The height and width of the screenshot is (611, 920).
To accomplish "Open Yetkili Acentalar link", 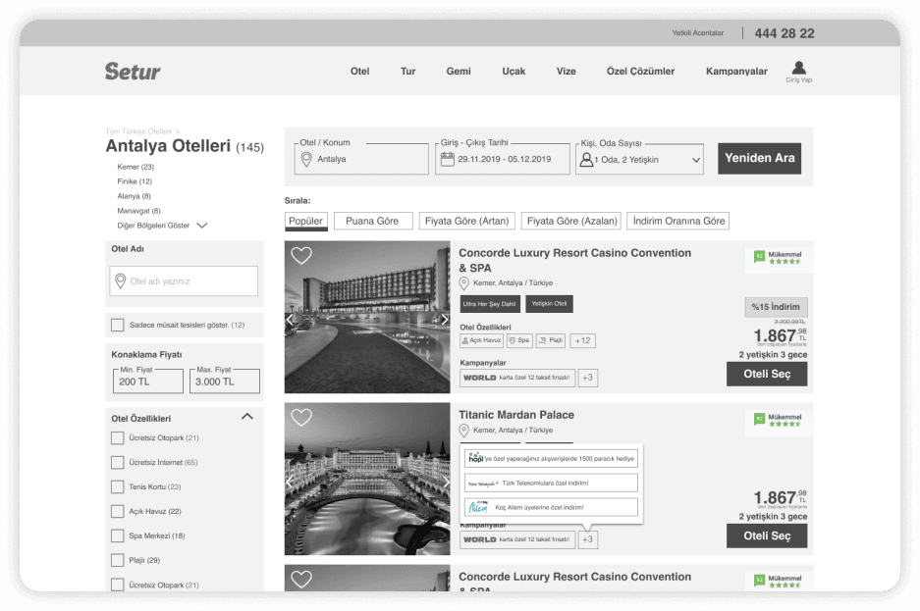I will pos(698,32).
